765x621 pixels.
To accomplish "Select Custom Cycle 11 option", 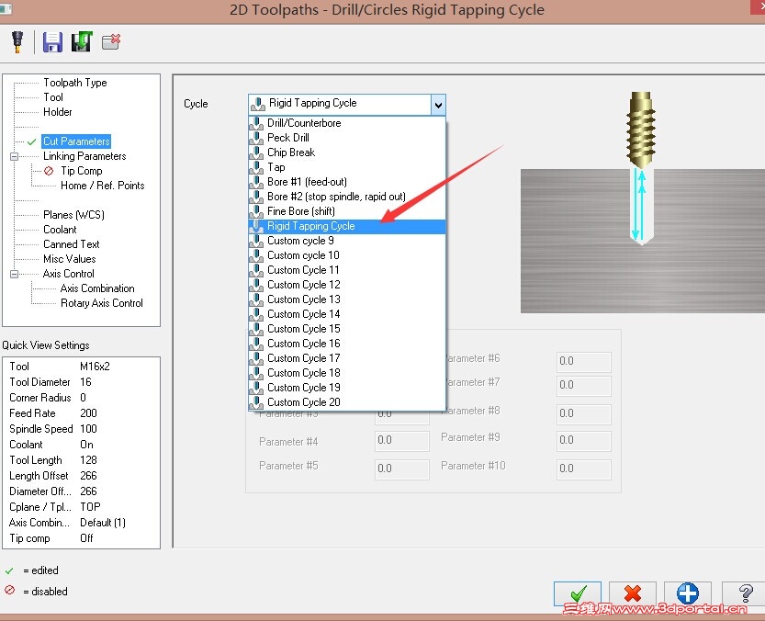I will click(x=347, y=270).
